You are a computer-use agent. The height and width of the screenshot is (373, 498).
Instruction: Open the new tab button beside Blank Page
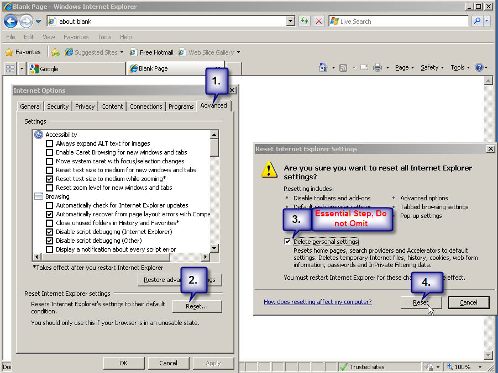point(233,68)
